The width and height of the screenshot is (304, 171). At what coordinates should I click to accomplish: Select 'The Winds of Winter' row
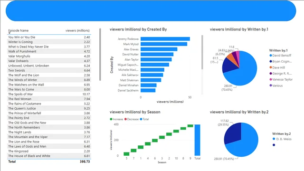[x=49, y=80]
